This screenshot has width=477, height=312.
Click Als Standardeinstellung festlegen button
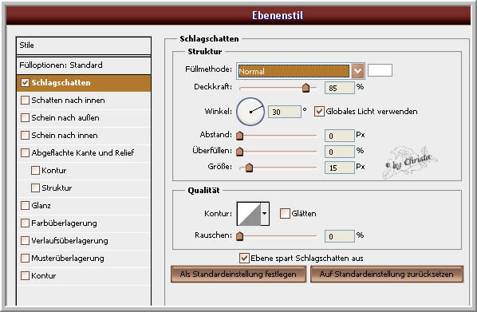[238, 274]
